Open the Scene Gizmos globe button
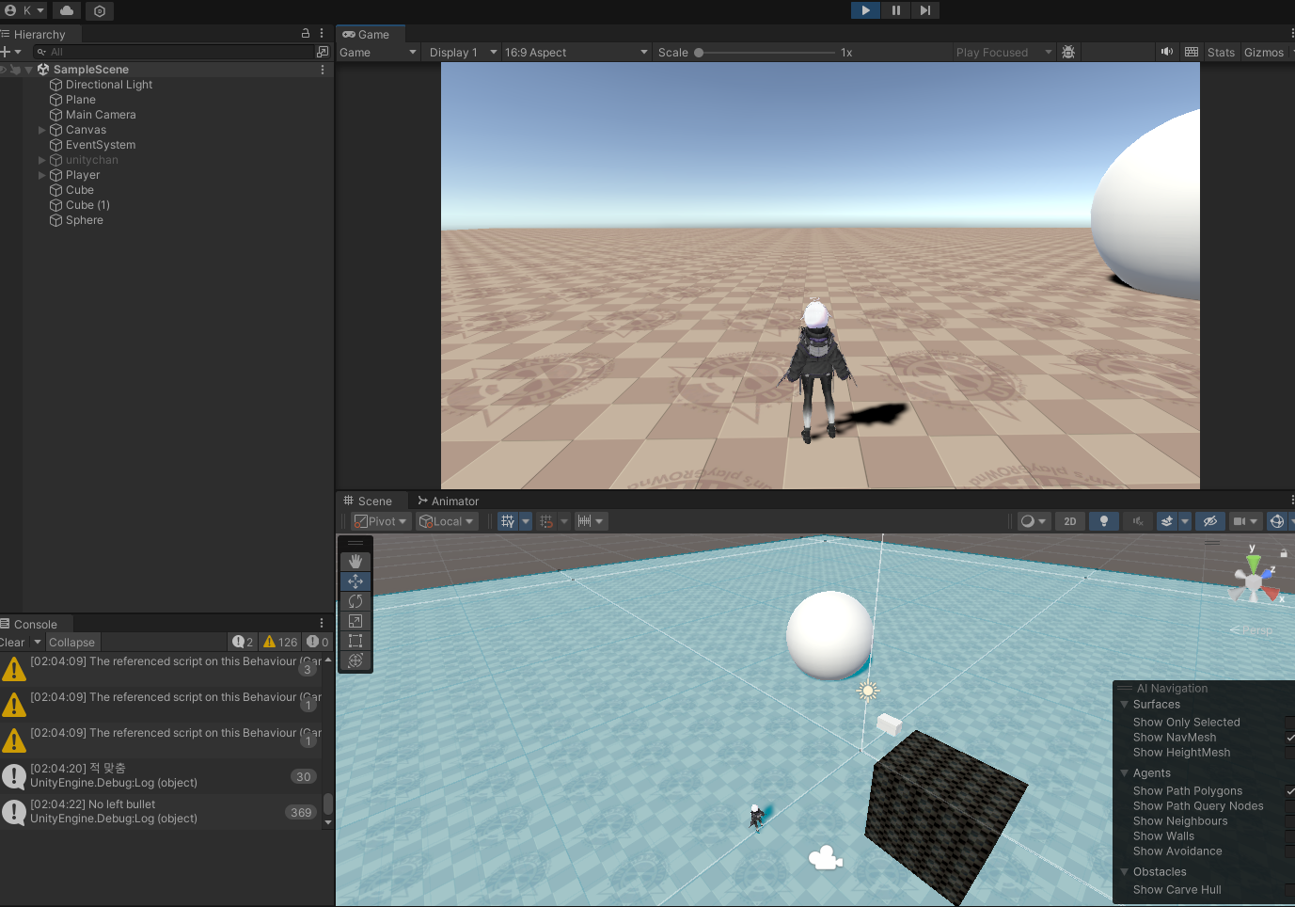Screen dimensions: 1295x907 [x=1277, y=521]
